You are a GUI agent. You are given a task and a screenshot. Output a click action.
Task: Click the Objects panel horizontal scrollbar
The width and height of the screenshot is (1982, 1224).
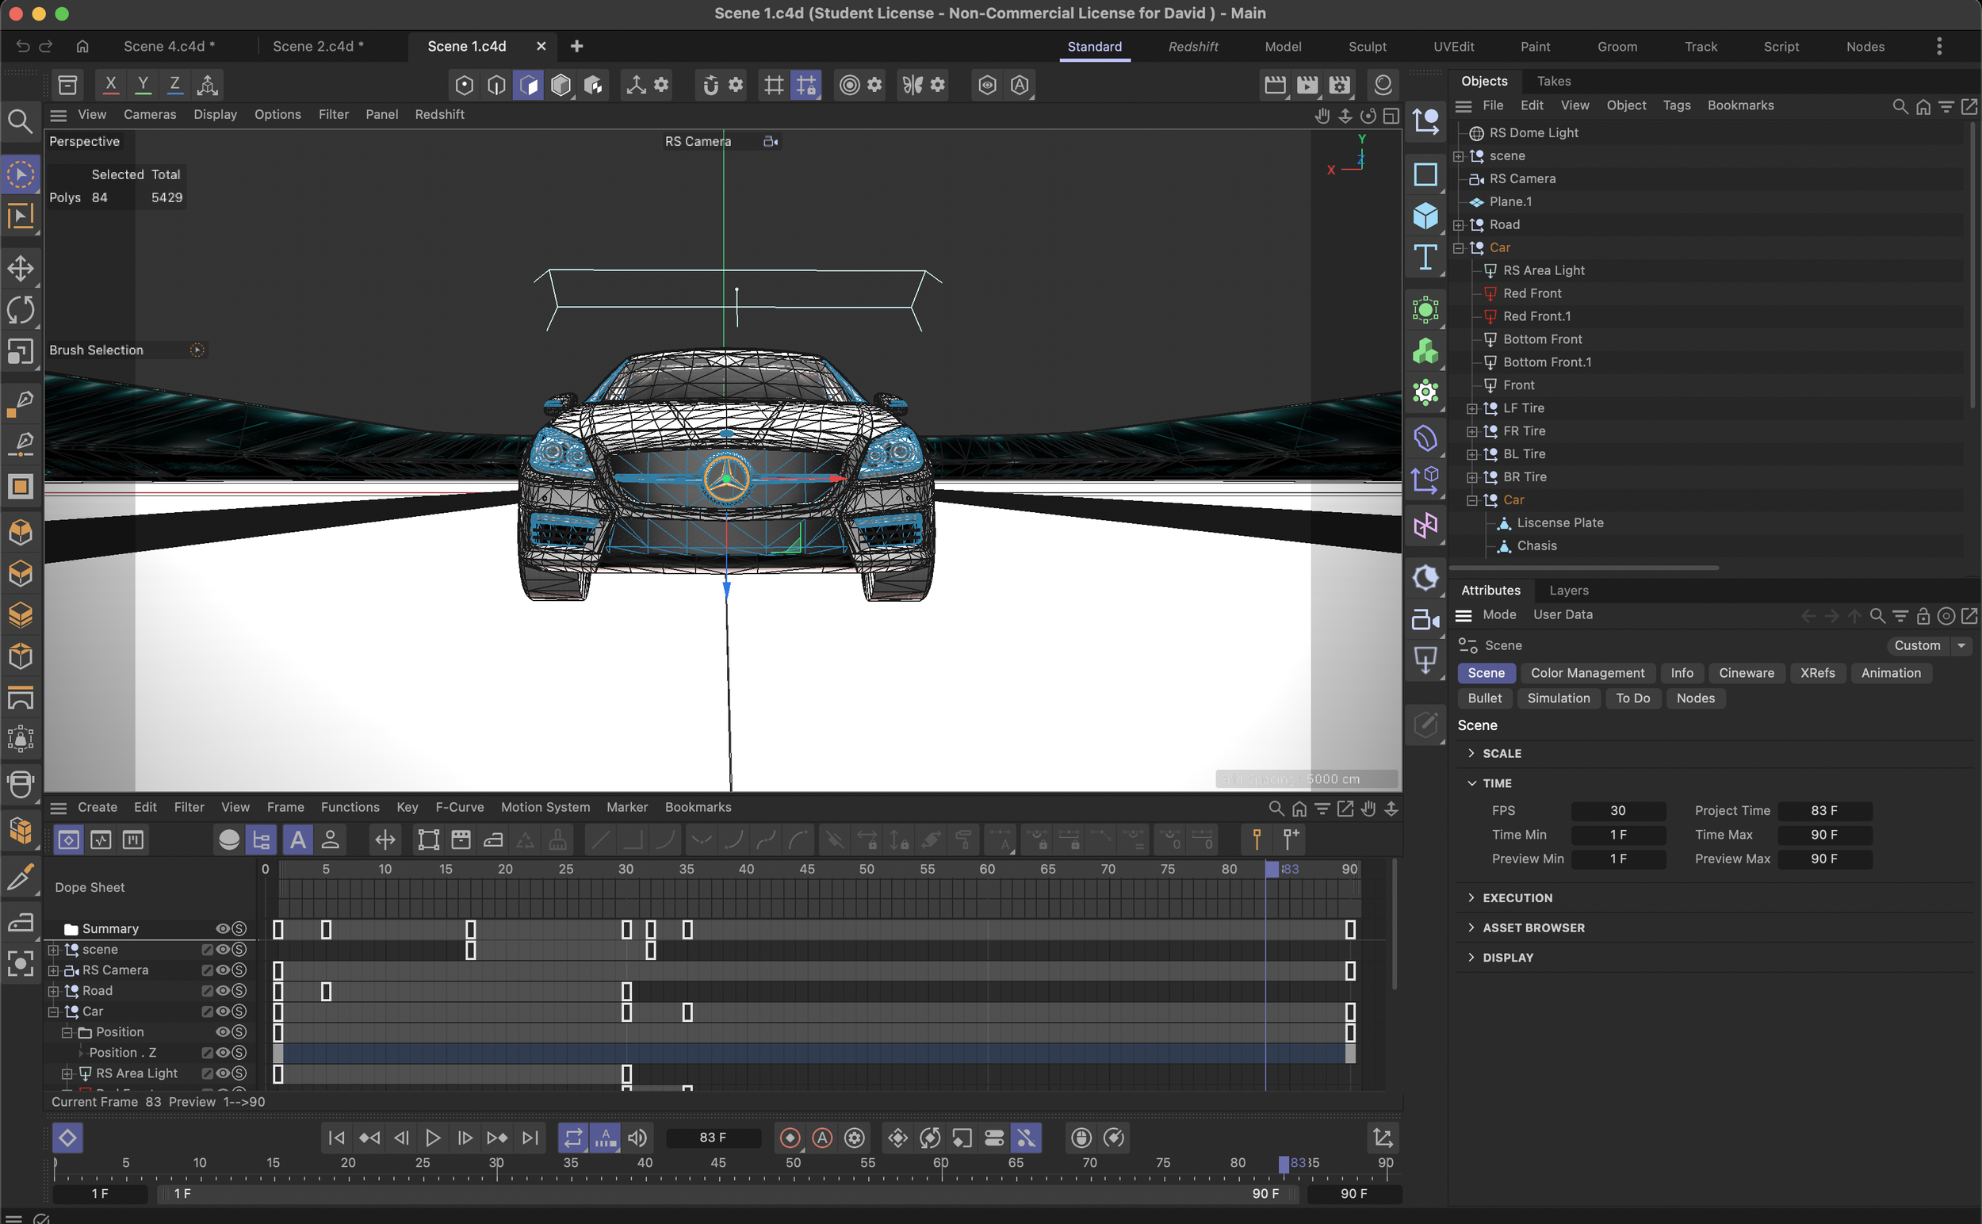[x=1585, y=568]
